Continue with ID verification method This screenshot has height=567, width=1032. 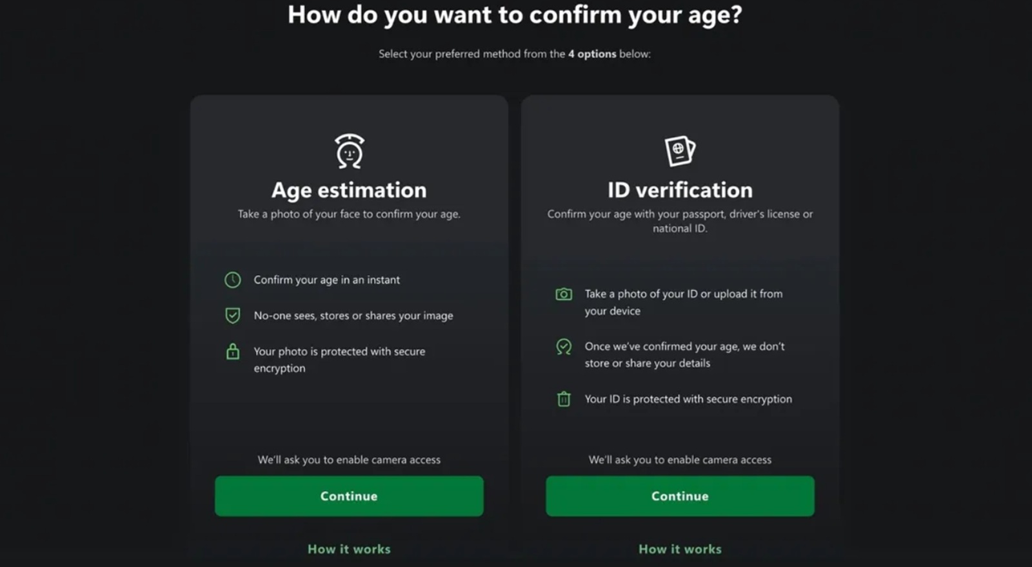point(680,496)
